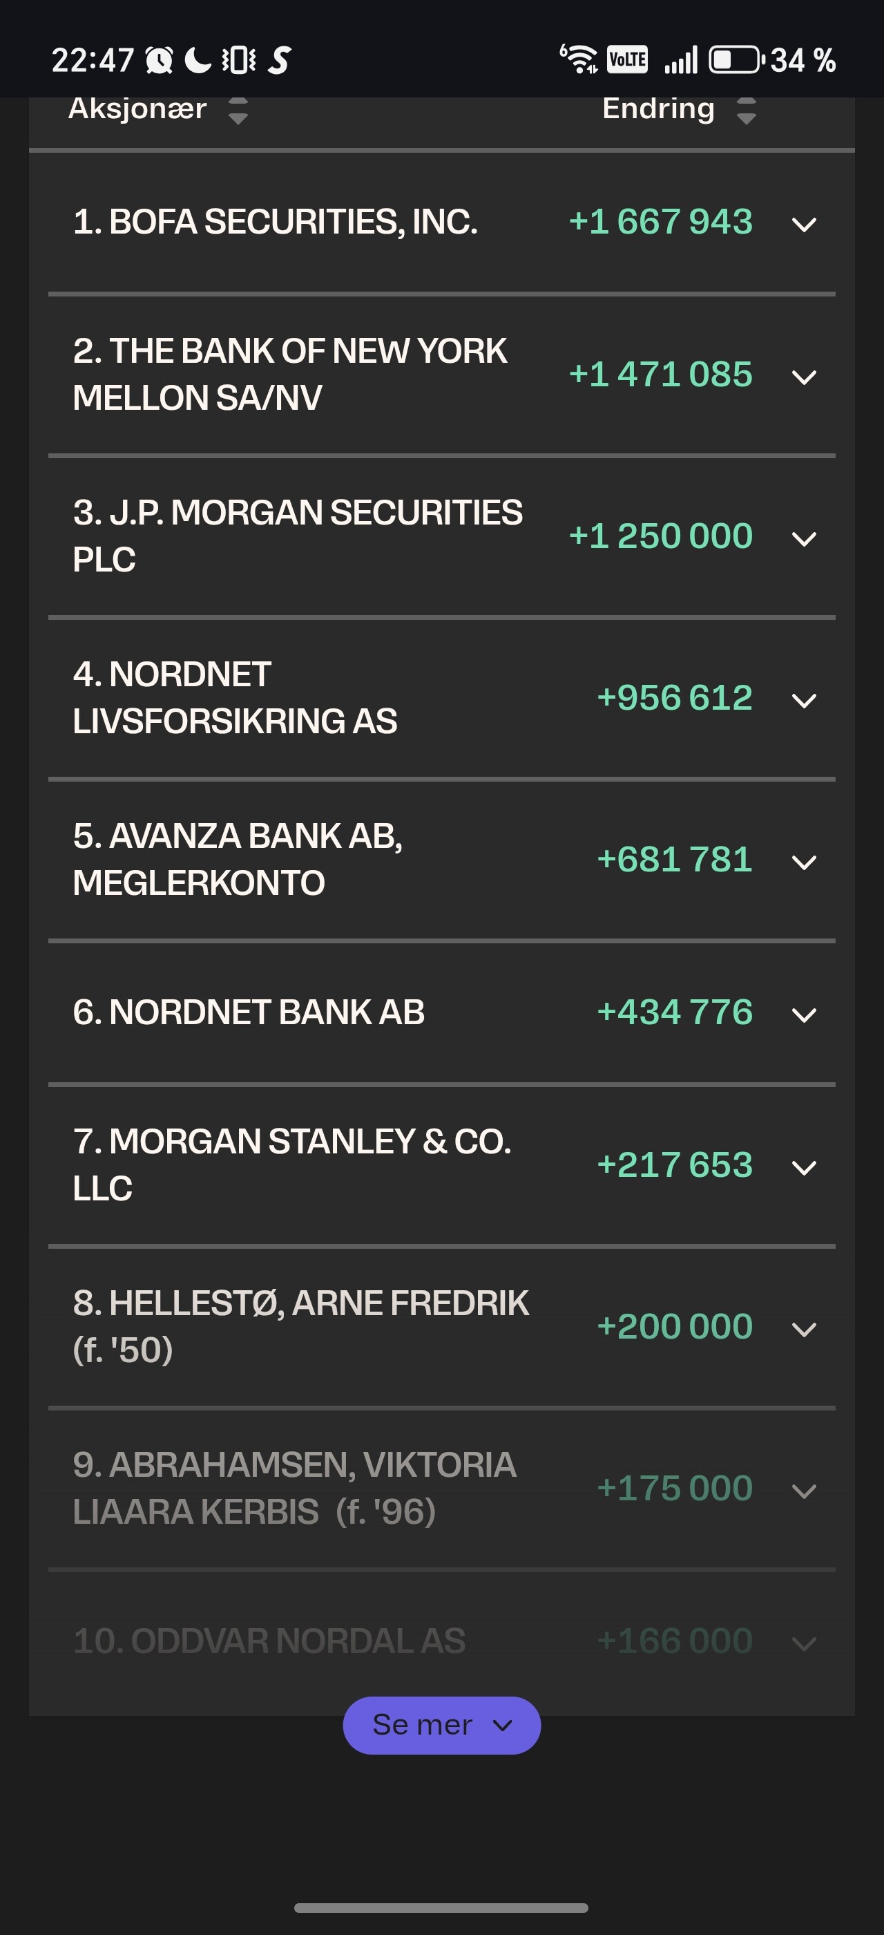Tap the Wi-Fi status bar icon
The height and width of the screenshot is (1935, 884).
click(x=579, y=59)
